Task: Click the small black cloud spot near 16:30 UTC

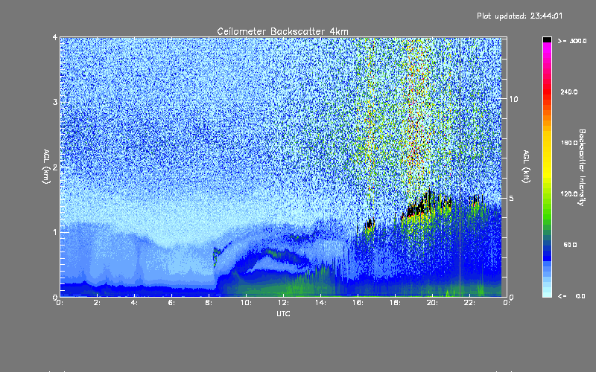Action: coord(369,224)
